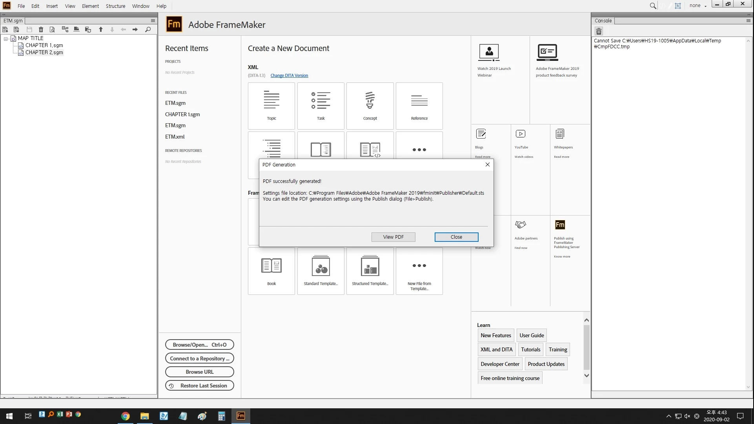Open the Element menu
This screenshot has height=424, width=754.
pyautogui.click(x=90, y=6)
